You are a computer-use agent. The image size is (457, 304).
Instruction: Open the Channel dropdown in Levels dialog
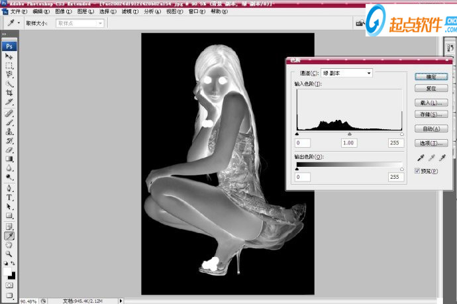click(346, 73)
